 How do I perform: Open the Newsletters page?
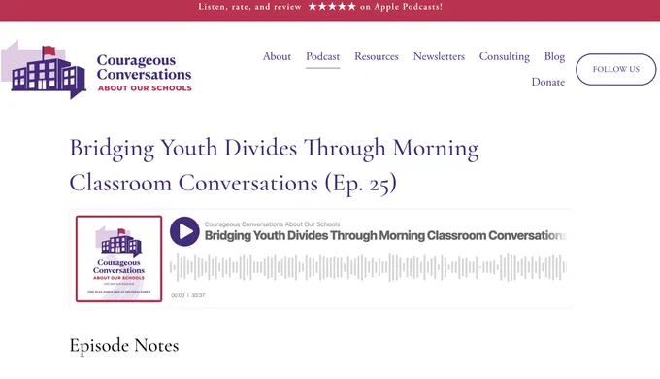point(439,56)
